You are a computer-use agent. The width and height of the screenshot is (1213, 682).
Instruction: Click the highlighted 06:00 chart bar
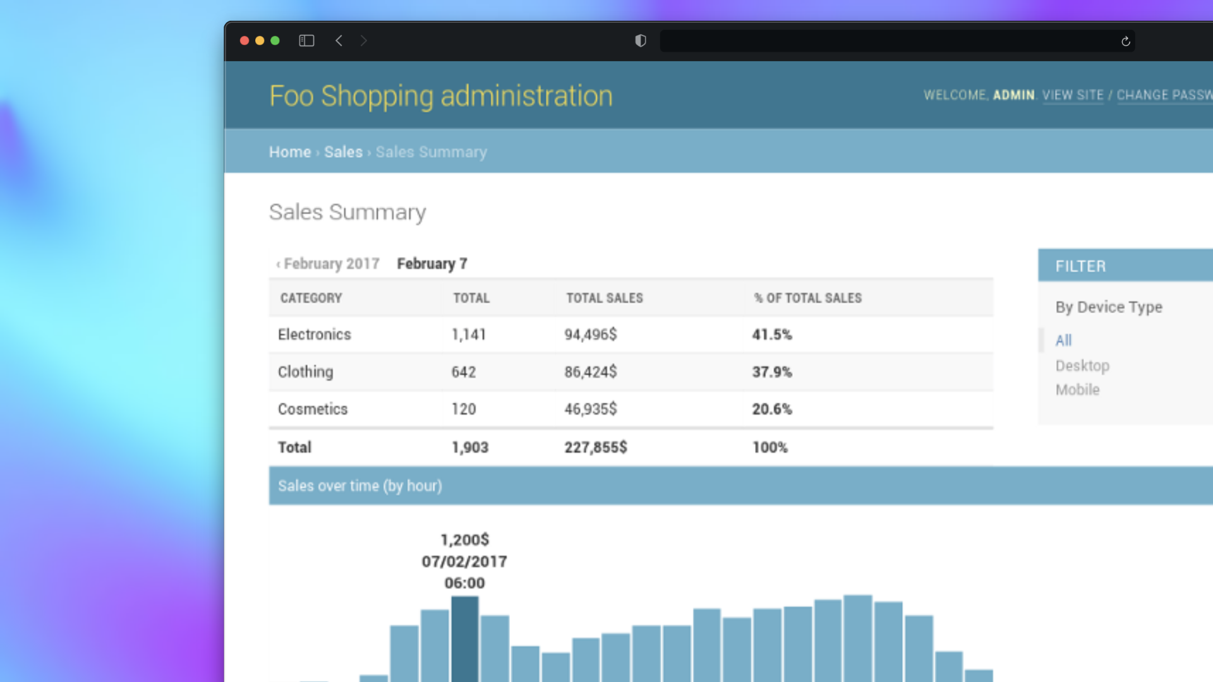pyautogui.click(x=465, y=639)
